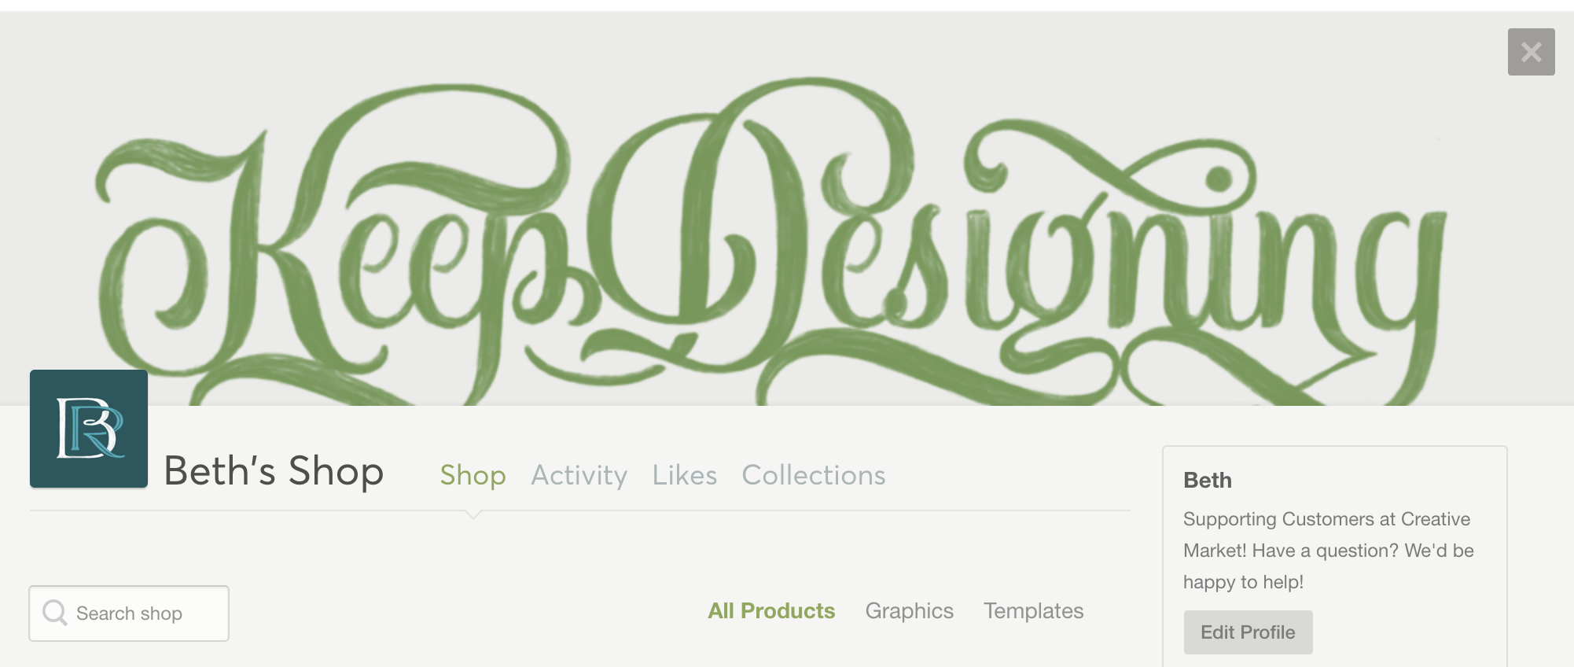
Task: Show only Graphics products
Action: [910, 611]
